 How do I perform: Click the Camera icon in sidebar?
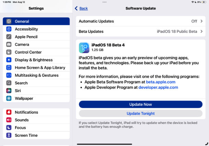9,45
